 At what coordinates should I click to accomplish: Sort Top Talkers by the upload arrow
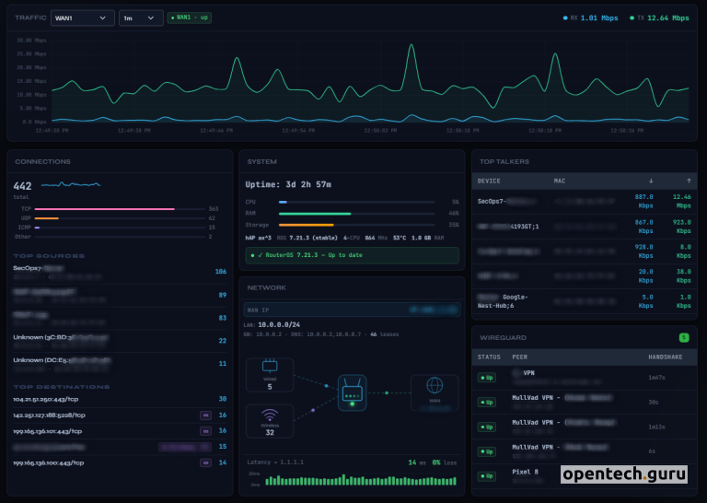[x=689, y=181]
